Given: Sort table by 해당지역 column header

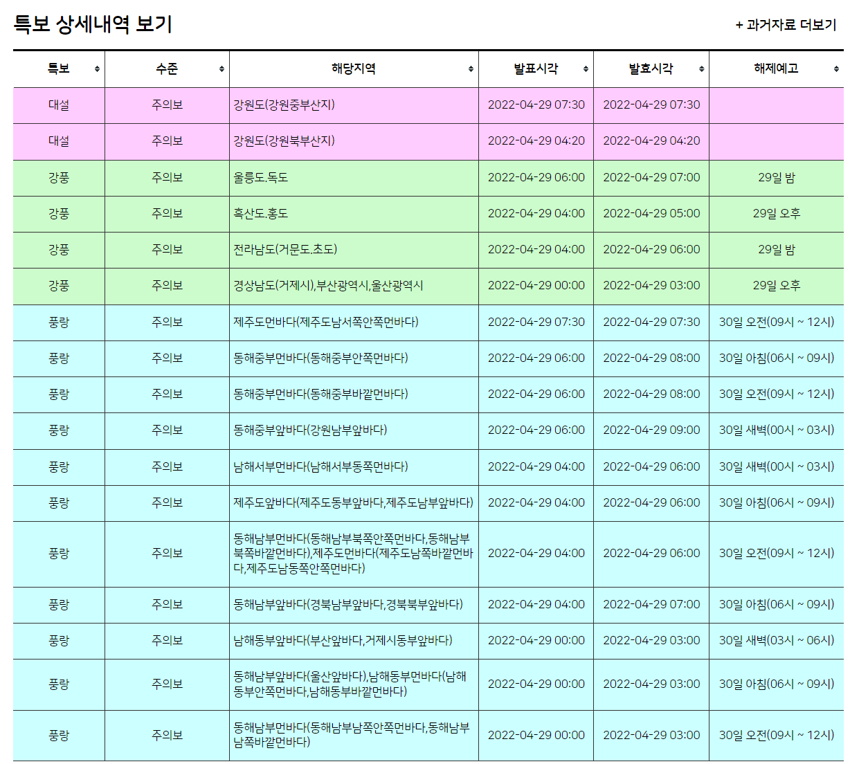Looking at the screenshot, I should 354,69.
